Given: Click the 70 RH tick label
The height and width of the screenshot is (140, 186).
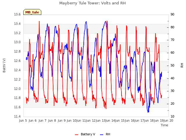Looking at the screenshot, I should pos(172,40).
